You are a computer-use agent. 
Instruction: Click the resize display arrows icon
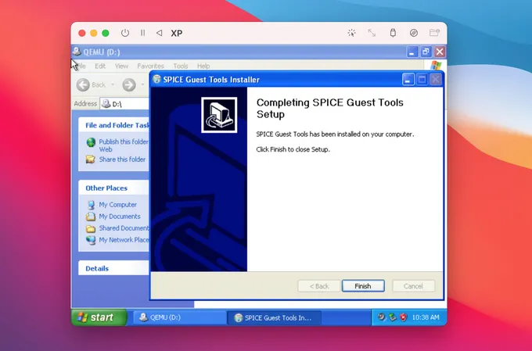(x=372, y=33)
